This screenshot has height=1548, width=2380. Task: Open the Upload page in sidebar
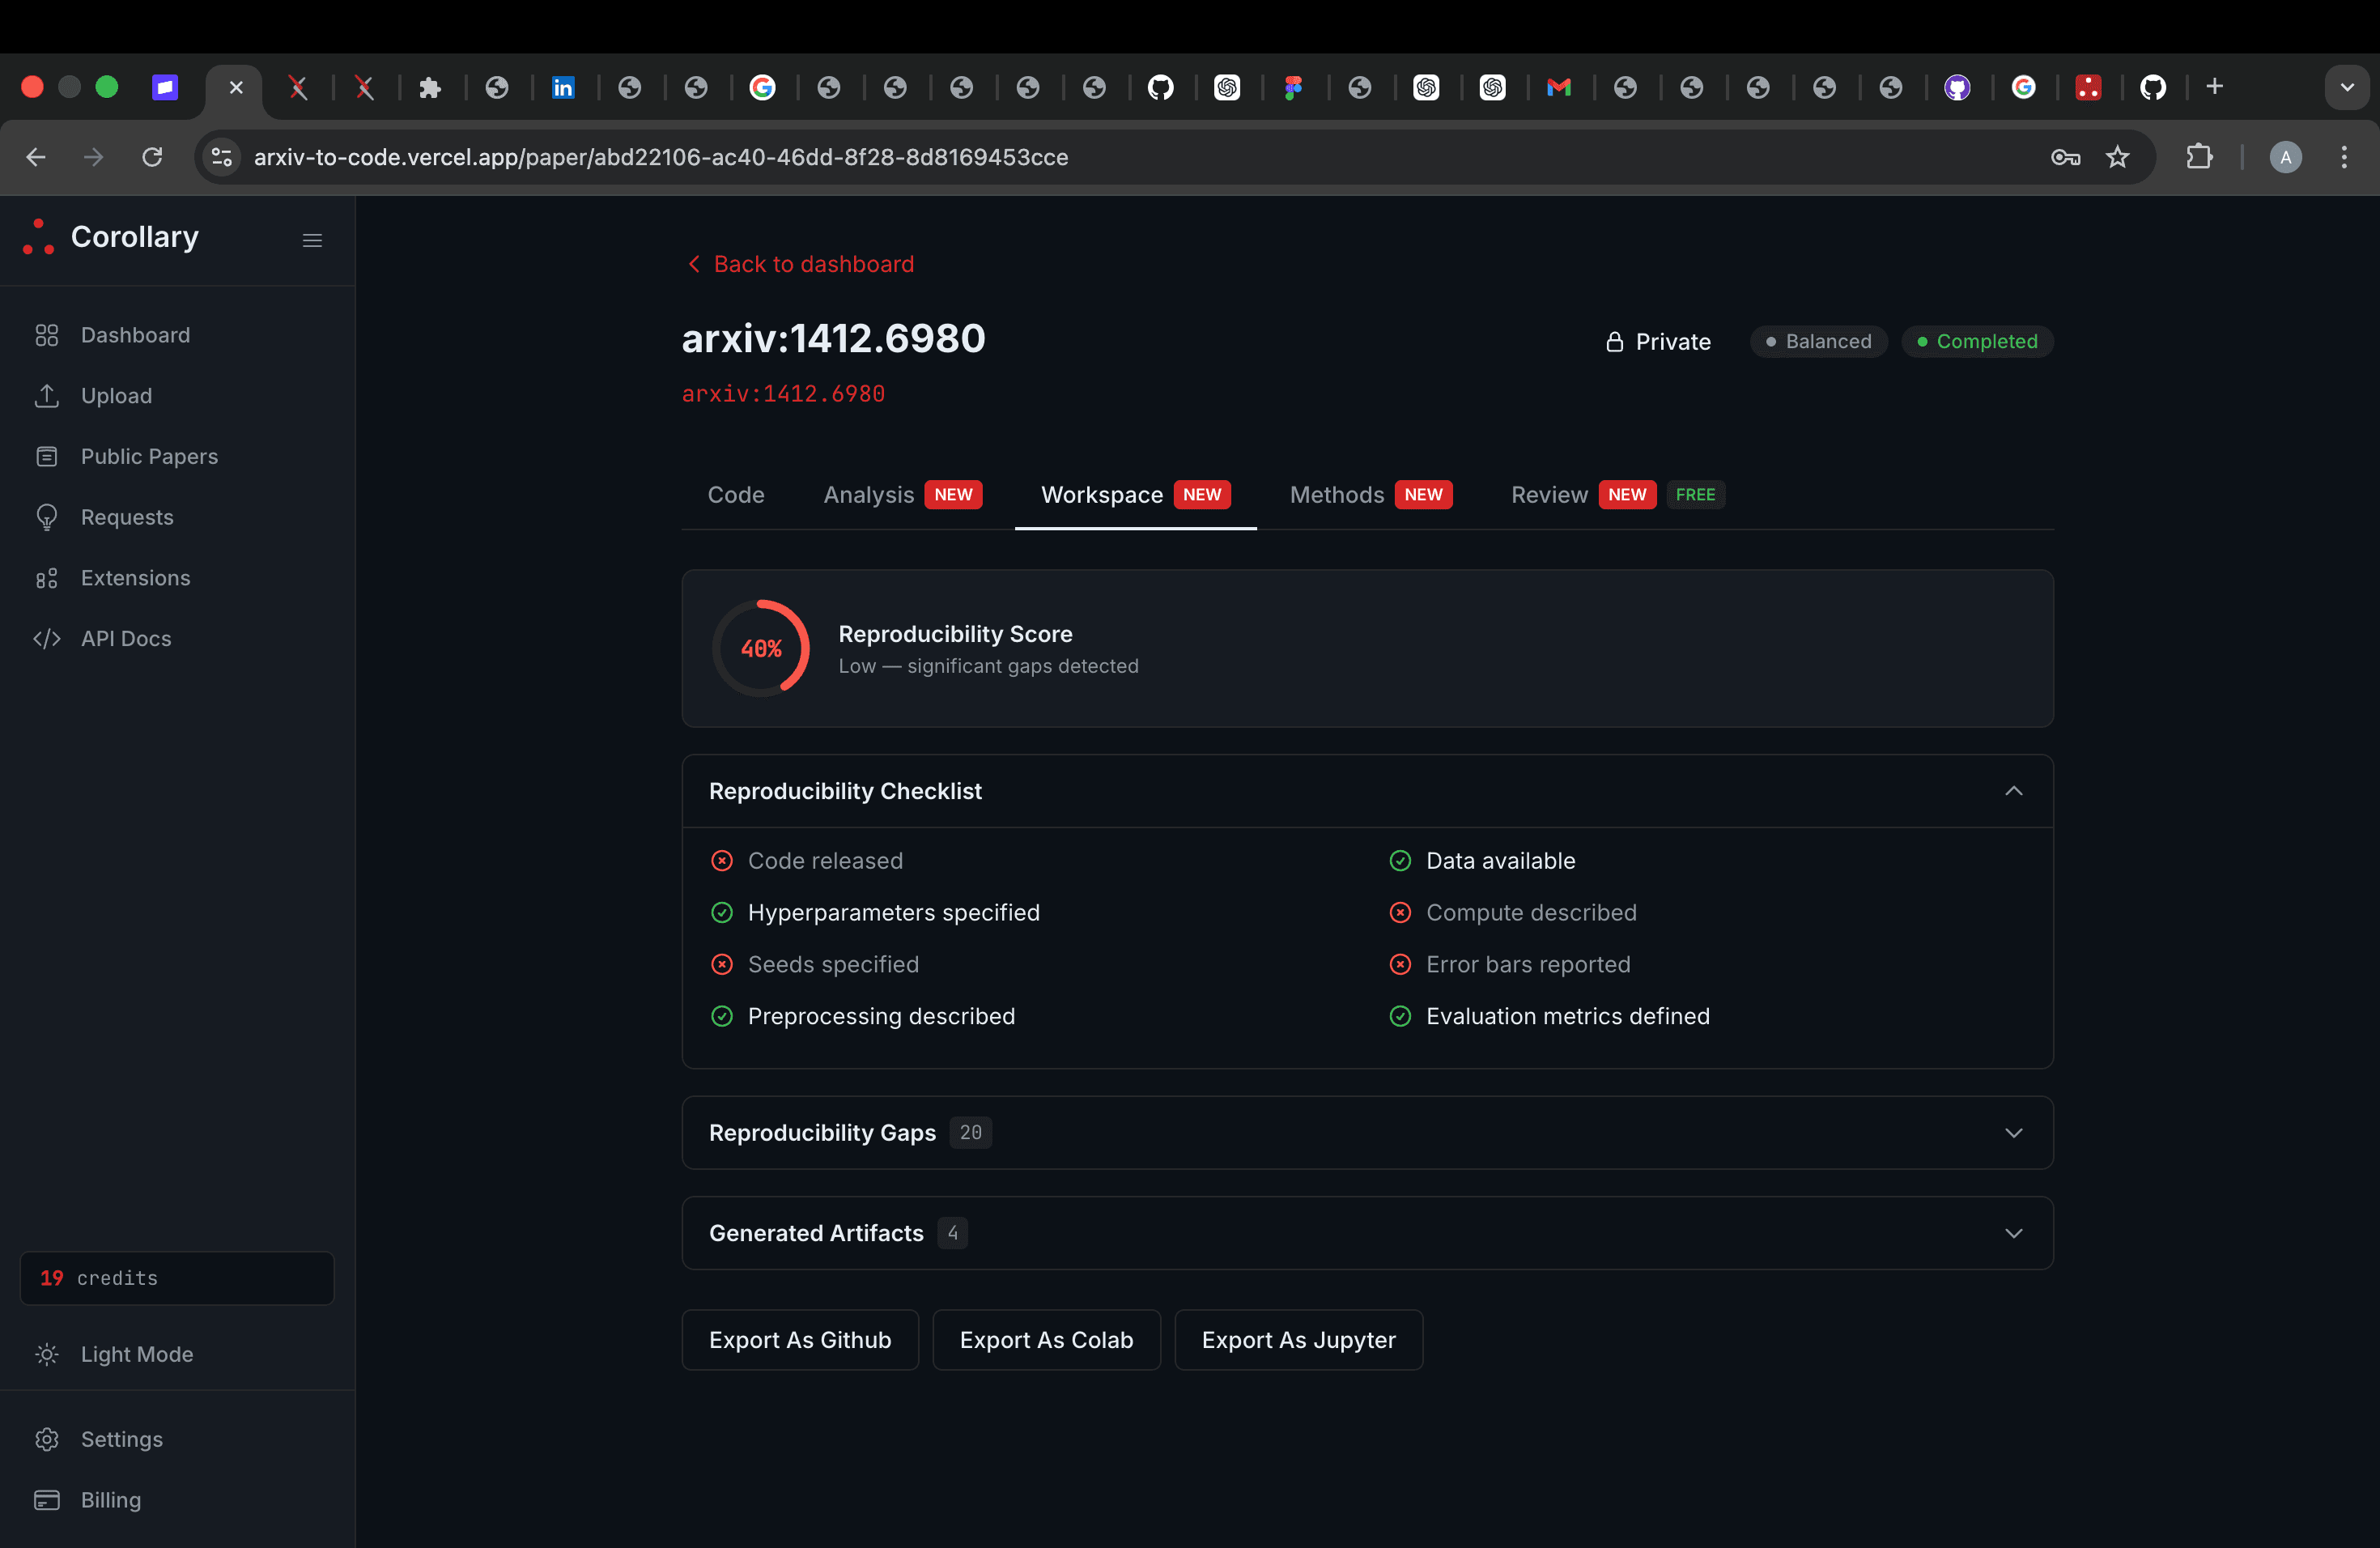177,396
